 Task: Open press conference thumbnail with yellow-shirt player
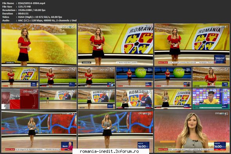211,99
